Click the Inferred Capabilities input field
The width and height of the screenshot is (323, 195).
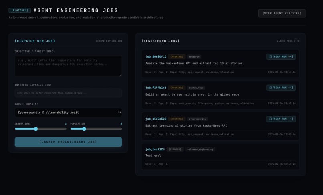pos(68,93)
